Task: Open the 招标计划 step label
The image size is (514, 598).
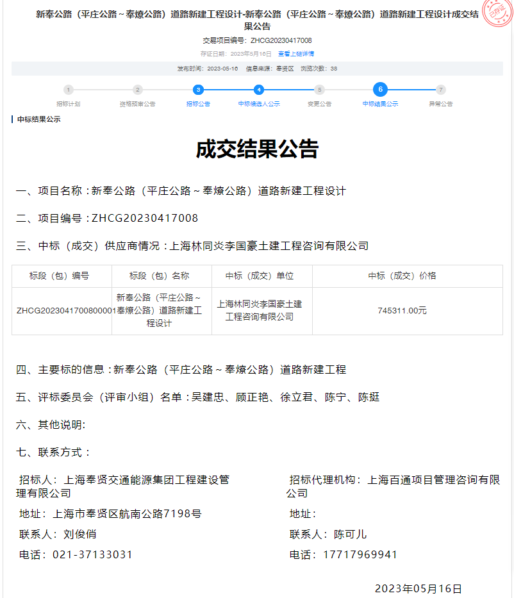Action: click(x=69, y=104)
